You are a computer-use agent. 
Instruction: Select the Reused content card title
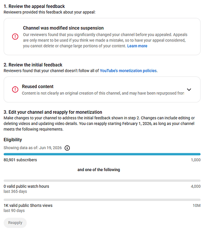pos(38,87)
